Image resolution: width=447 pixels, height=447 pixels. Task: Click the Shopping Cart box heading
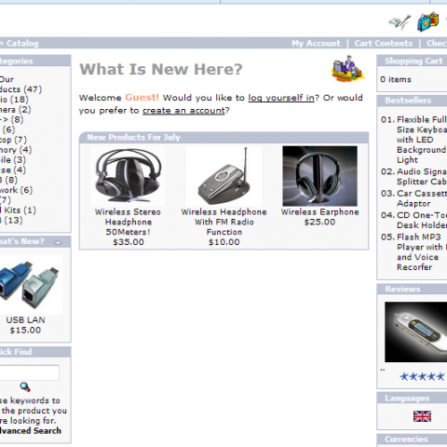pyautogui.click(x=413, y=61)
